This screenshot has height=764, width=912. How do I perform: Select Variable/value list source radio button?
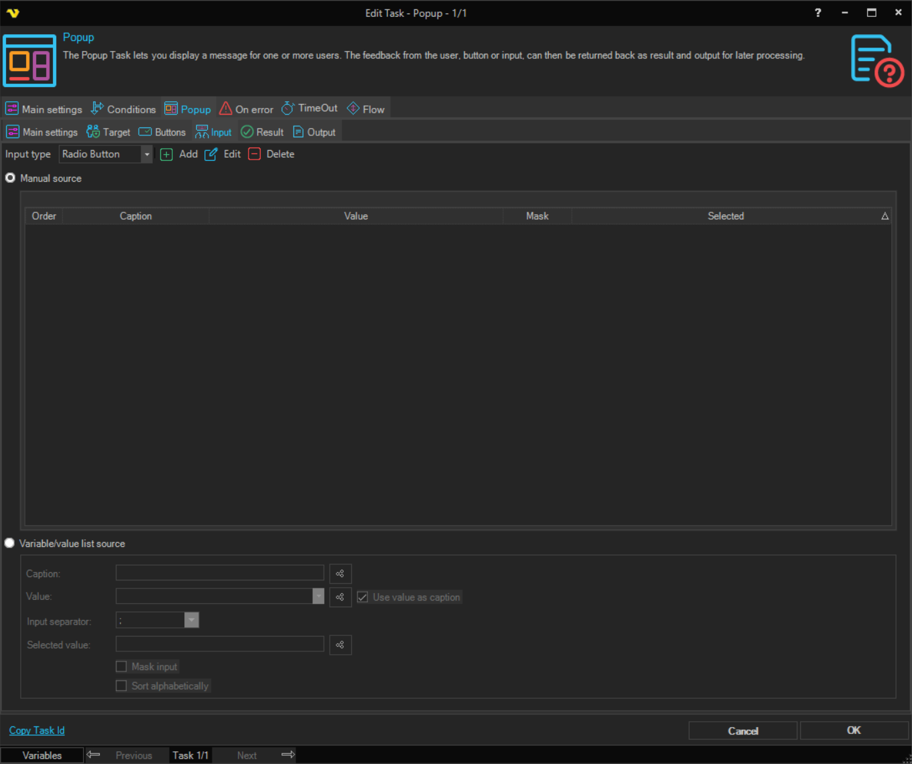9,544
